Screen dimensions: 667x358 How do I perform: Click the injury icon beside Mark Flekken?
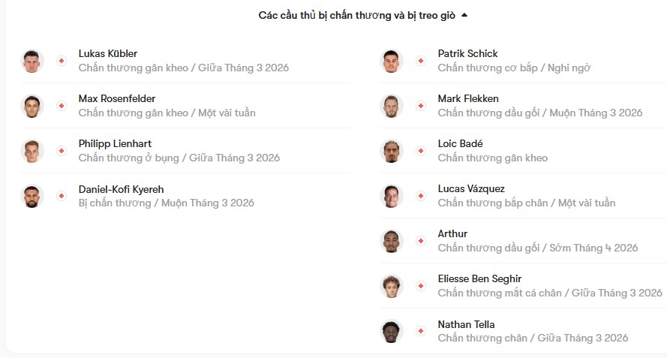pyautogui.click(x=421, y=106)
